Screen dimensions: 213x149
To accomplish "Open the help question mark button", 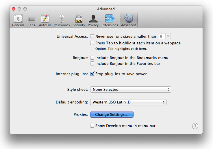I will (195, 126).
